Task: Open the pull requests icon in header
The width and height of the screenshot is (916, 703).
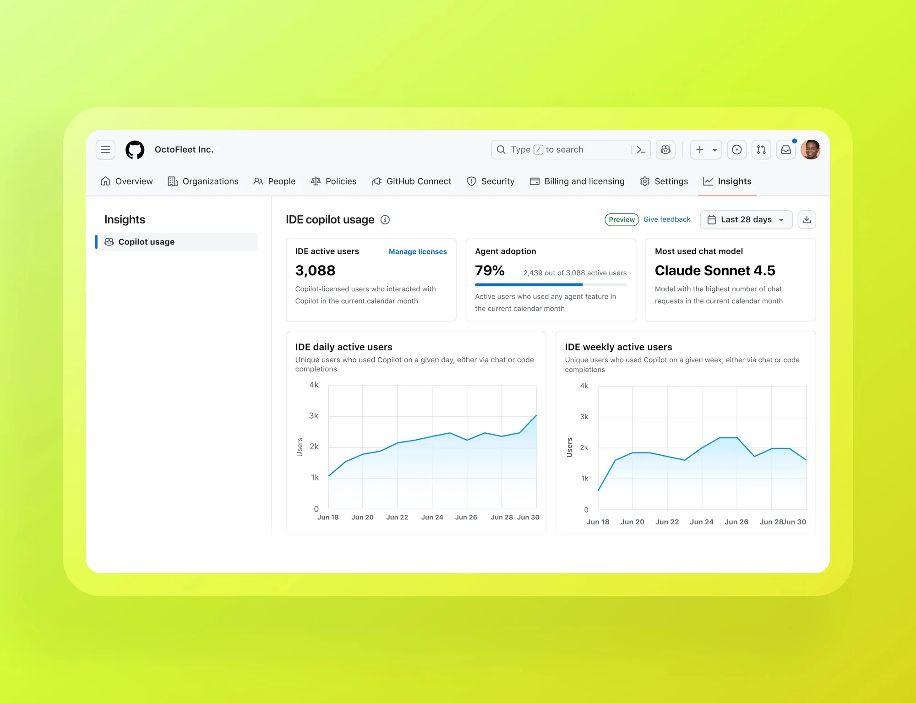Action: pyautogui.click(x=761, y=150)
